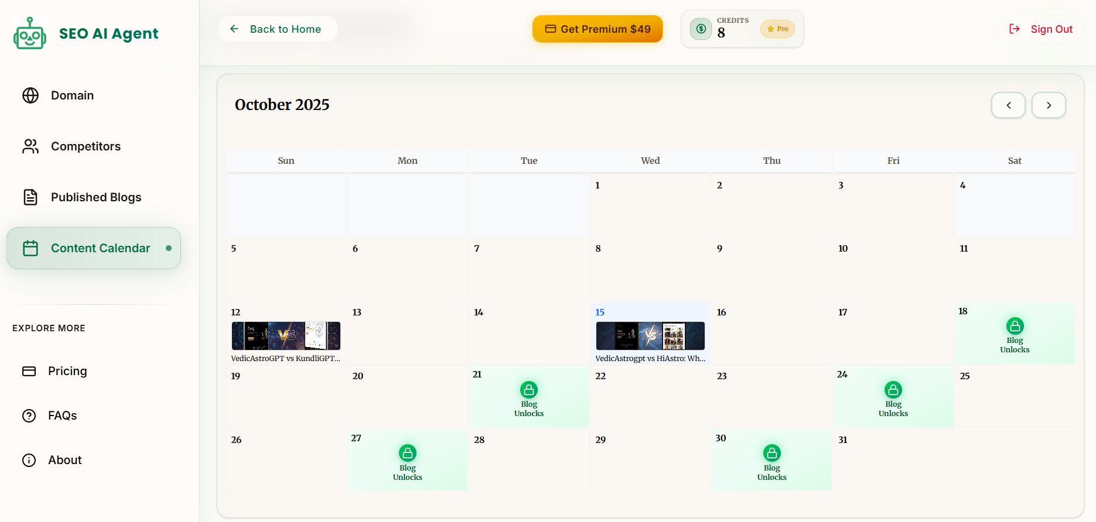Click the SEO AI Agent robot logo
1096x522 pixels.
tap(30, 33)
